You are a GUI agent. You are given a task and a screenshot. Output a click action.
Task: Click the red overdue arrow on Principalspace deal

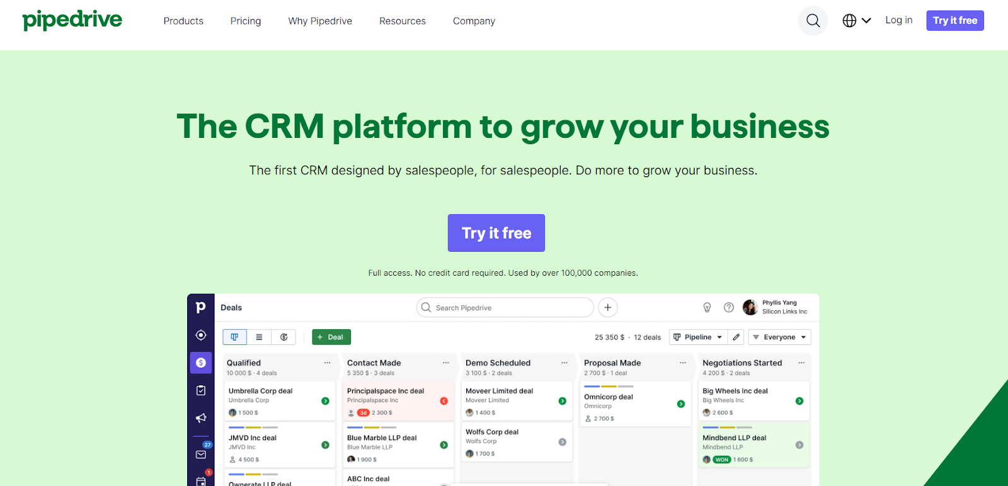[444, 401]
